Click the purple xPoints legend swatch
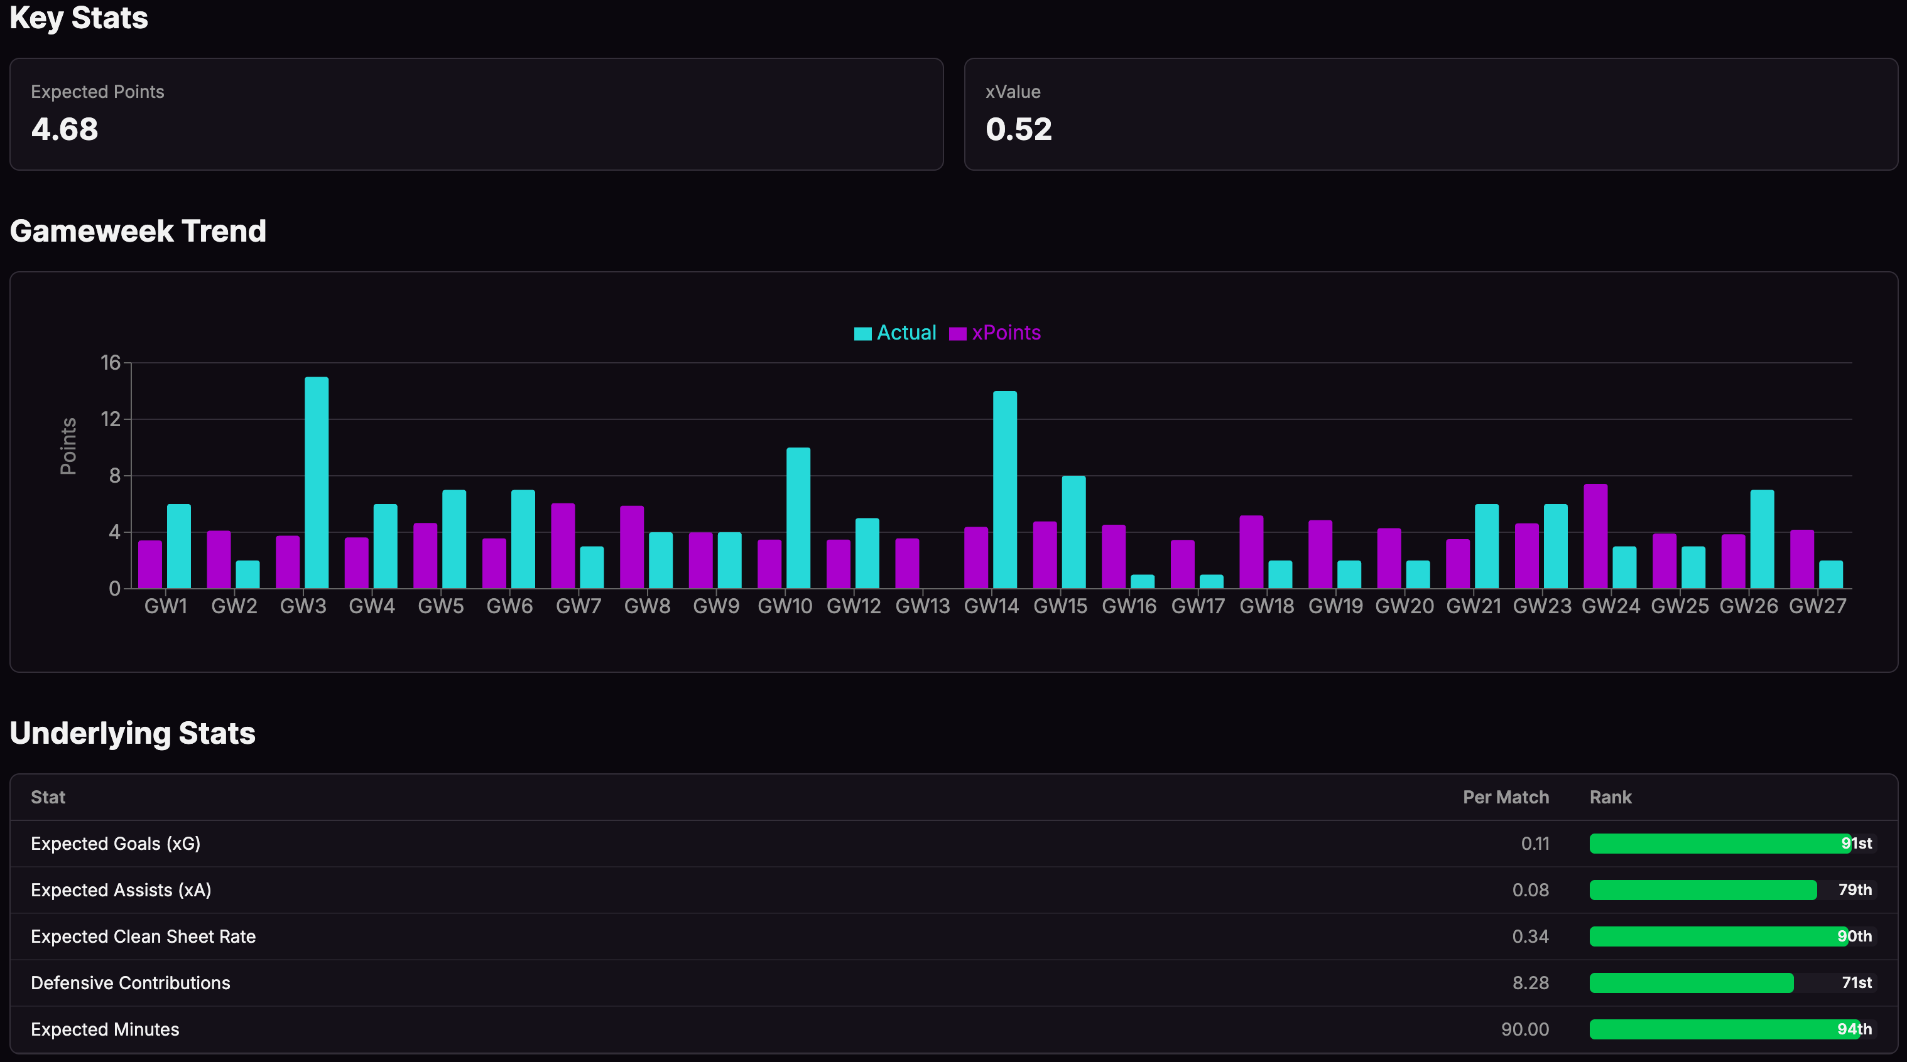 957,333
